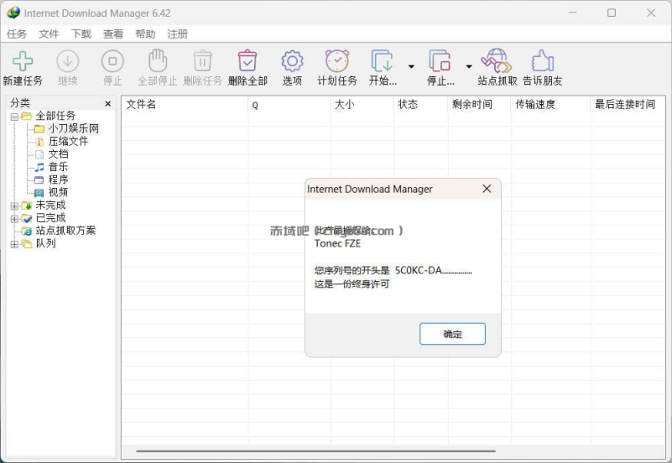Expand the 已完成 tree node
672x463 pixels.
pos(14,219)
